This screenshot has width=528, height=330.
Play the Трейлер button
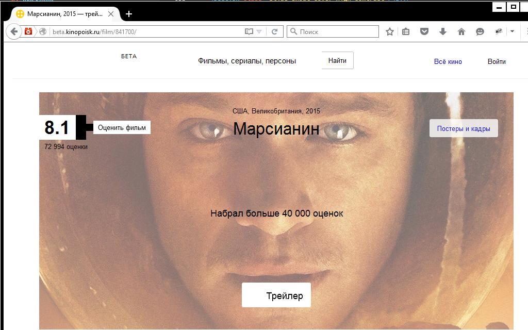[x=276, y=295]
